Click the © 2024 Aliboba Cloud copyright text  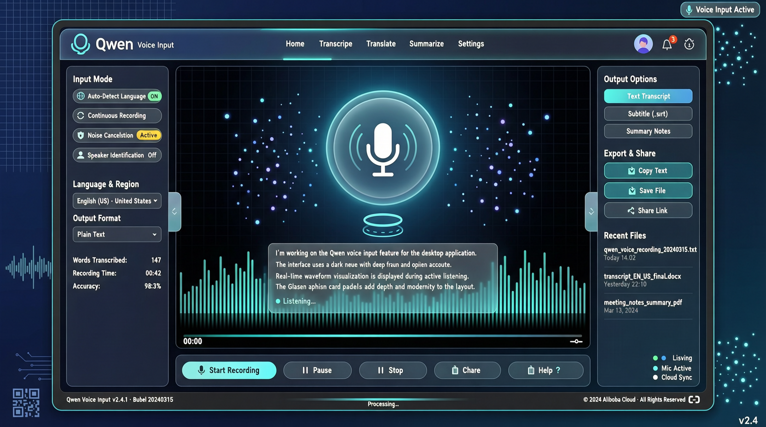click(x=634, y=399)
